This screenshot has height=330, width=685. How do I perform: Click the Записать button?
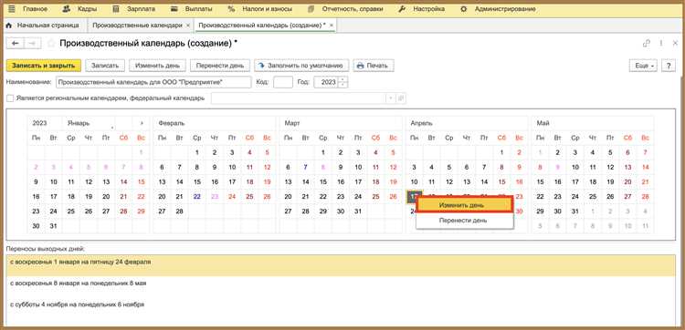click(x=105, y=66)
